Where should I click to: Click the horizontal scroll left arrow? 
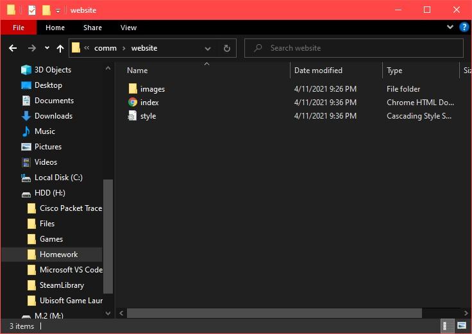[x=121, y=313]
